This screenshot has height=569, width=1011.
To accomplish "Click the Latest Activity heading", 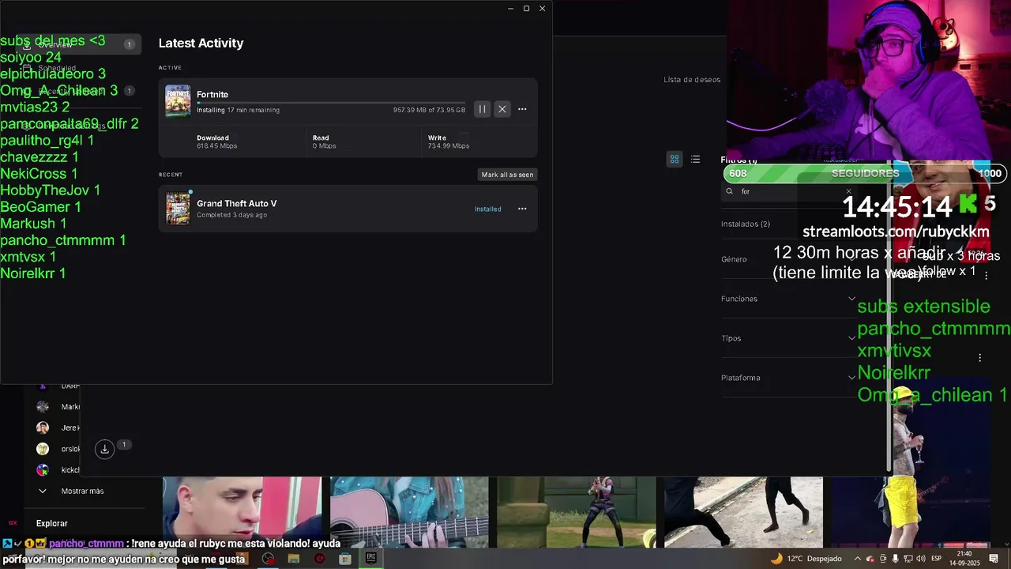I will click(x=201, y=43).
